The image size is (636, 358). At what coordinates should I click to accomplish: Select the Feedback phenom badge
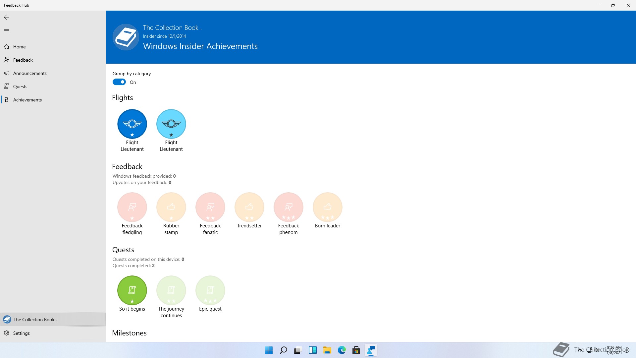289,207
